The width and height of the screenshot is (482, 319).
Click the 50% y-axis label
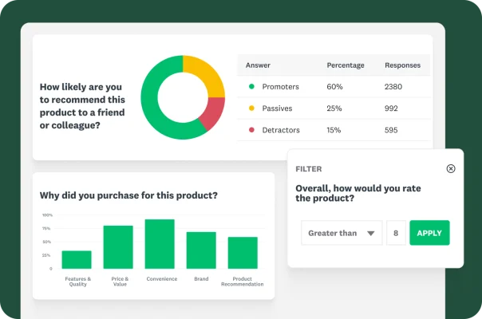click(47, 242)
